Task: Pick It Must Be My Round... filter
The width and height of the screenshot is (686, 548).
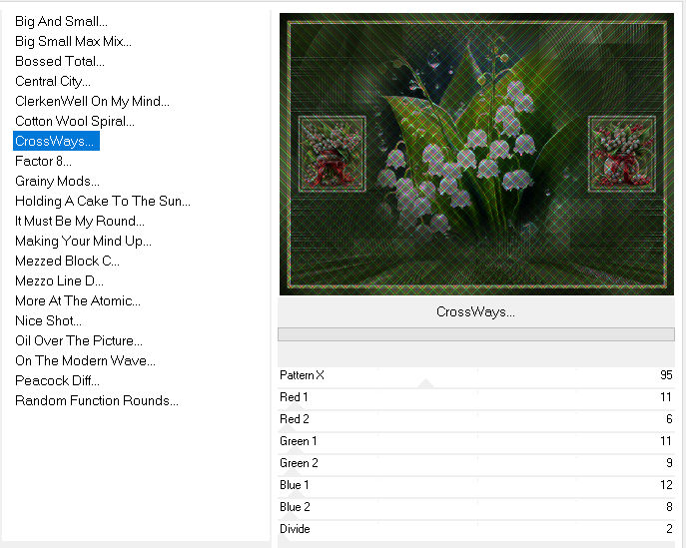Action: (79, 222)
